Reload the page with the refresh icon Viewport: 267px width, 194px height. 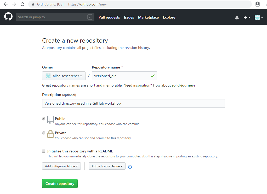(22, 4)
